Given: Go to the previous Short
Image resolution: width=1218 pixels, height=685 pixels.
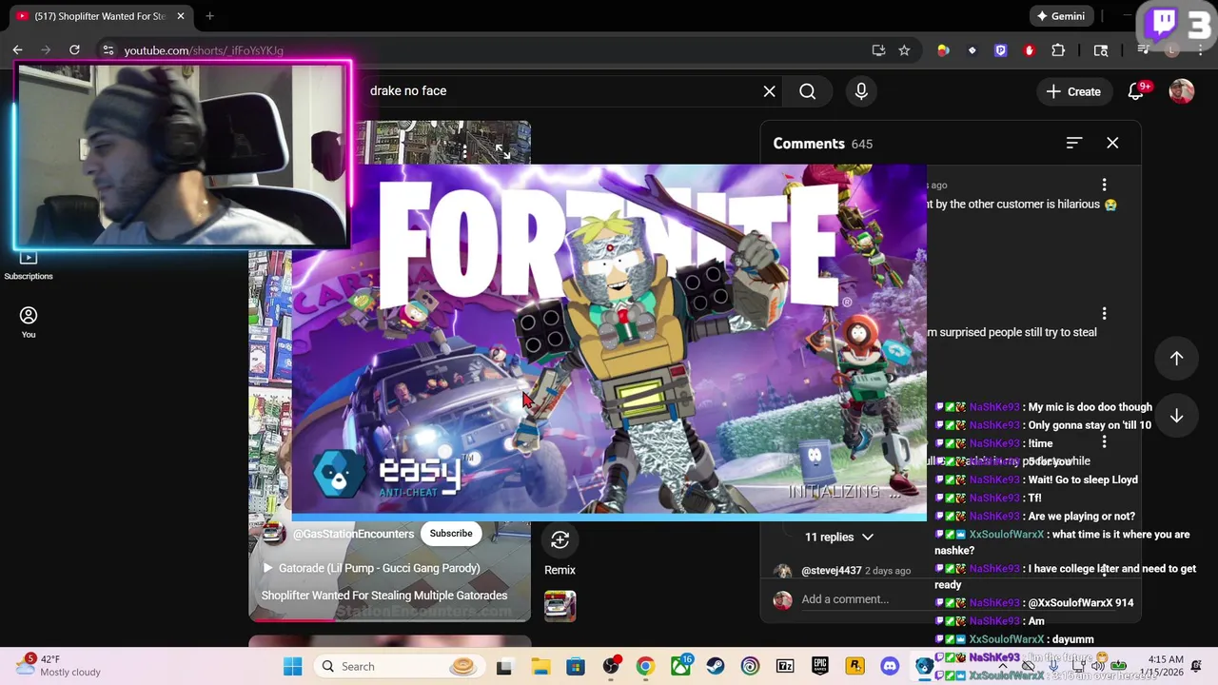Looking at the screenshot, I should tap(1177, 358).
